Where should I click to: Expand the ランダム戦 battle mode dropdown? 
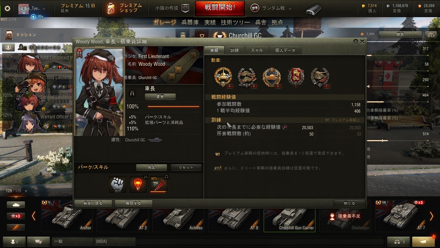[x=271, y=8]
